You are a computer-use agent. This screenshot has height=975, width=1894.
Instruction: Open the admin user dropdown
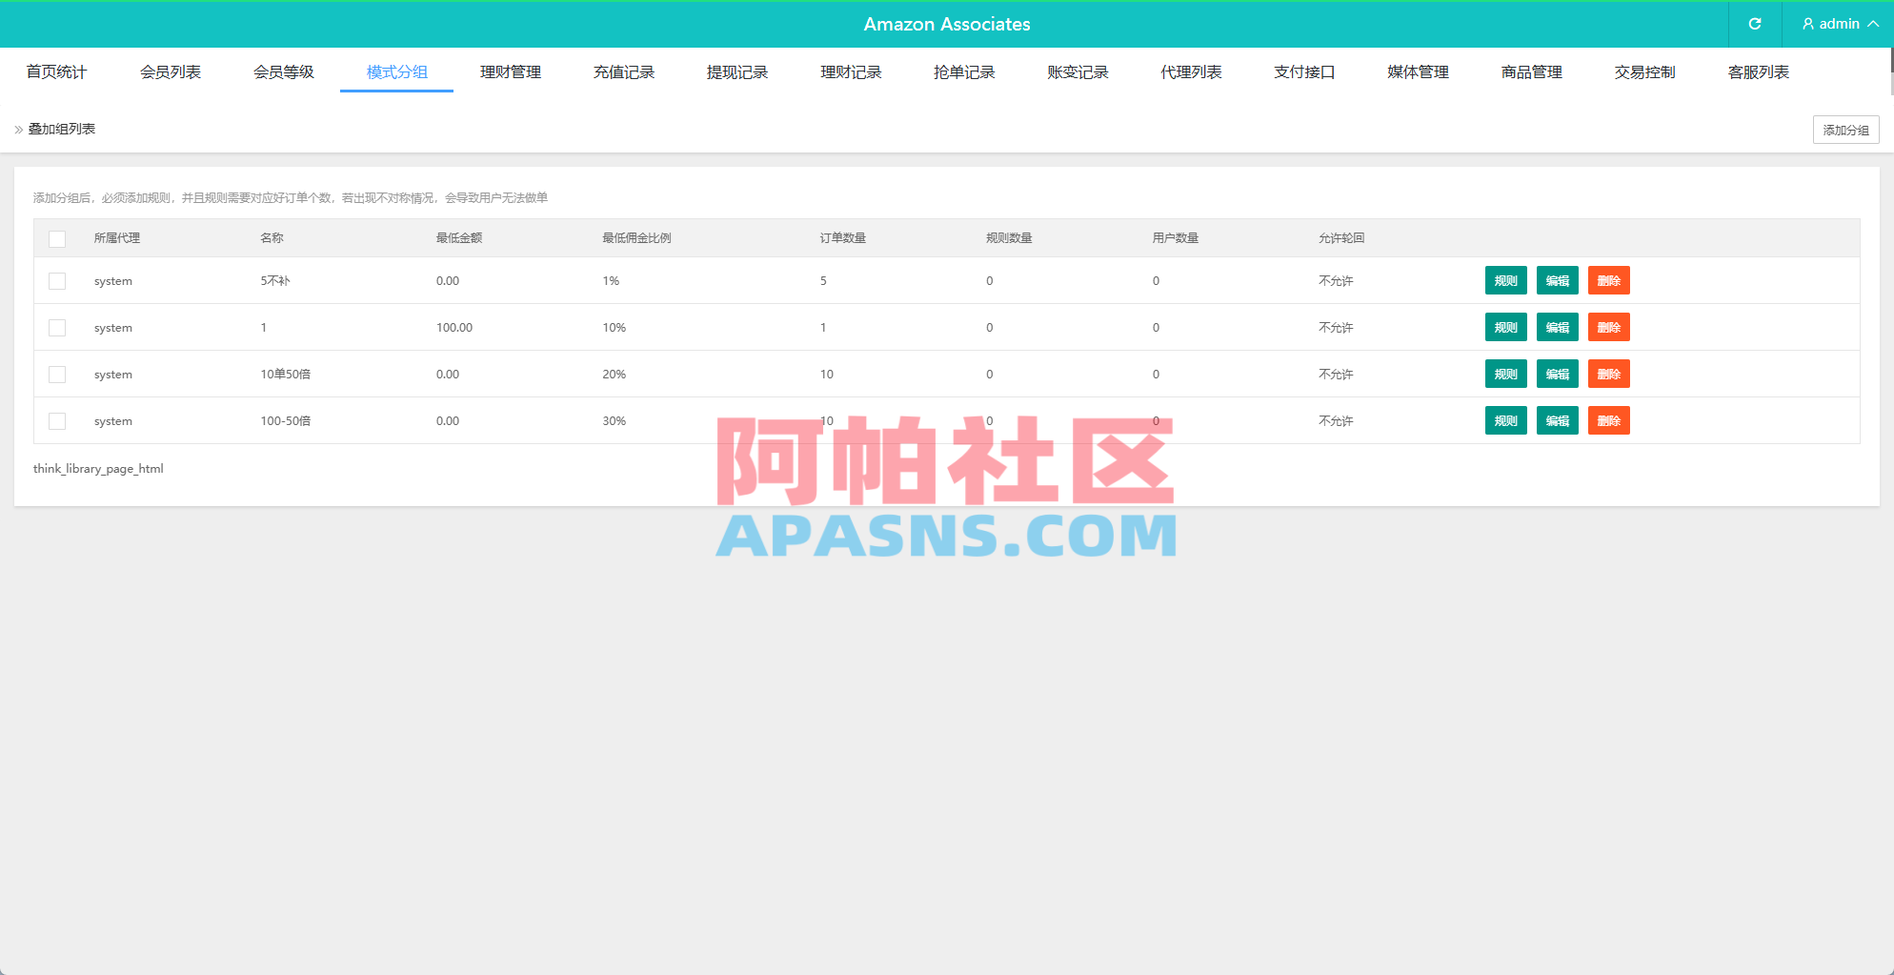click(1840, 24)
